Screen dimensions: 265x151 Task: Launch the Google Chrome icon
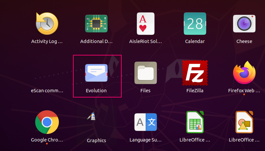tap(47, 122)
